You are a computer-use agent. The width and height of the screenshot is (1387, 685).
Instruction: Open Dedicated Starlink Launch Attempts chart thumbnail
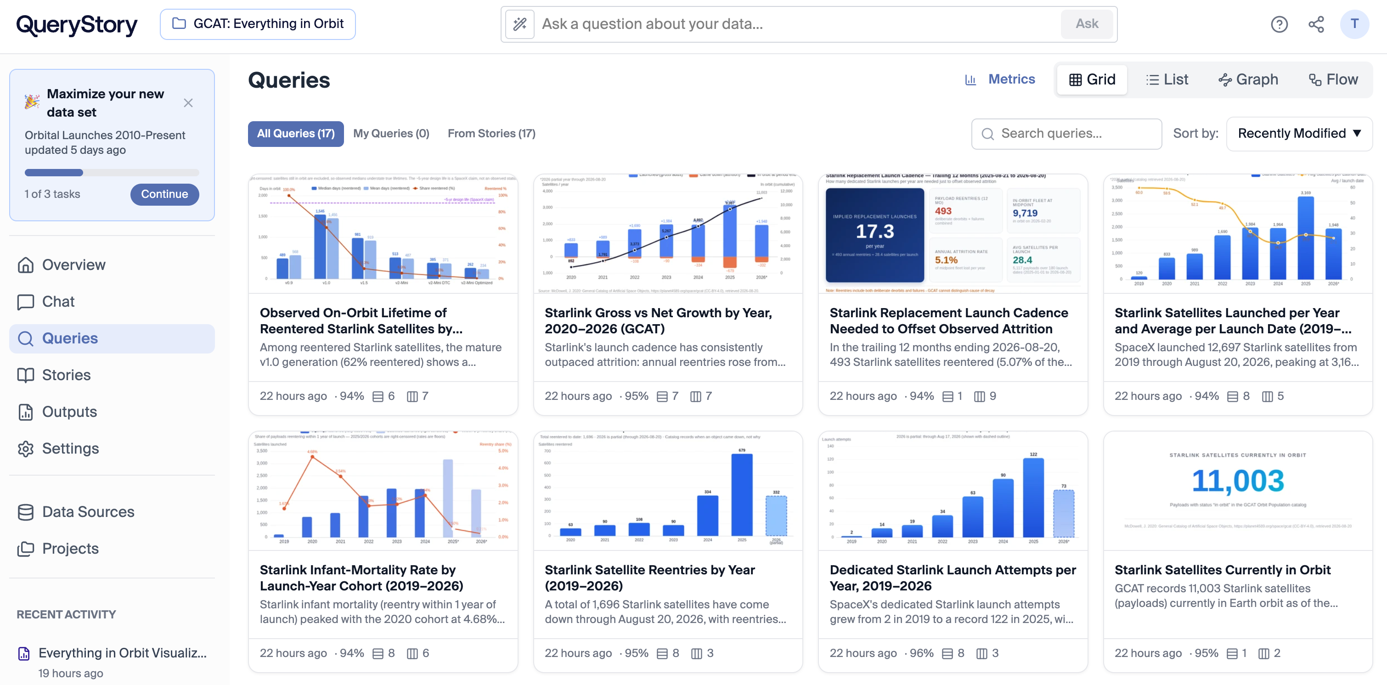953,491
